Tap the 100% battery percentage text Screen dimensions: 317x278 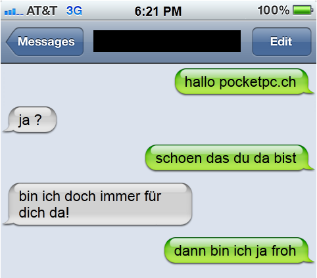(274, 11)
